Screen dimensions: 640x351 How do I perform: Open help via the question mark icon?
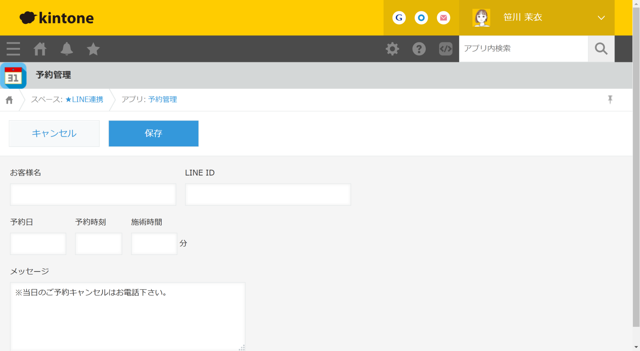click(x=419, y=49)
